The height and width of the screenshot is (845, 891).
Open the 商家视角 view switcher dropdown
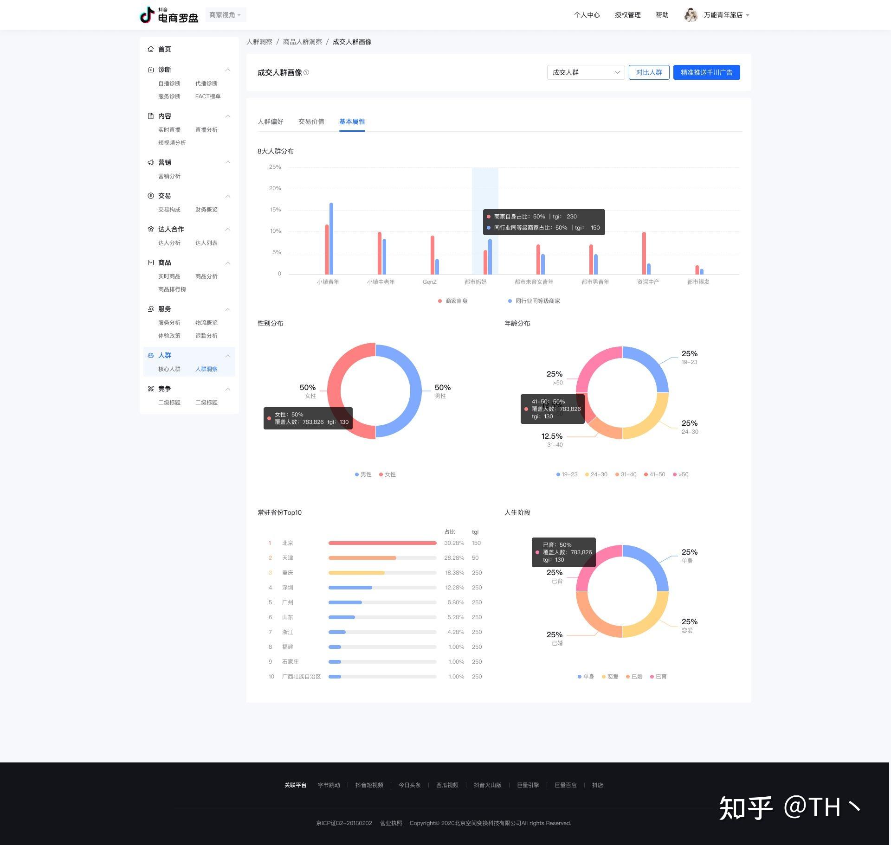(x=225, y=15)
